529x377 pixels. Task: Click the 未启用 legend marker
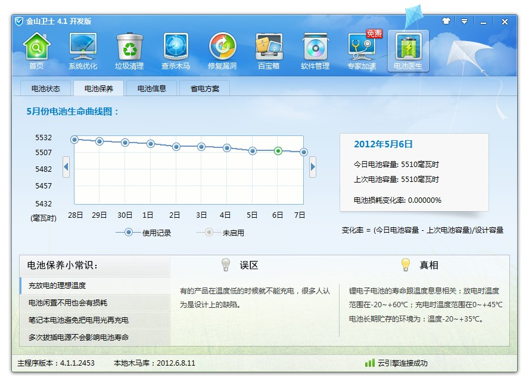209,233
